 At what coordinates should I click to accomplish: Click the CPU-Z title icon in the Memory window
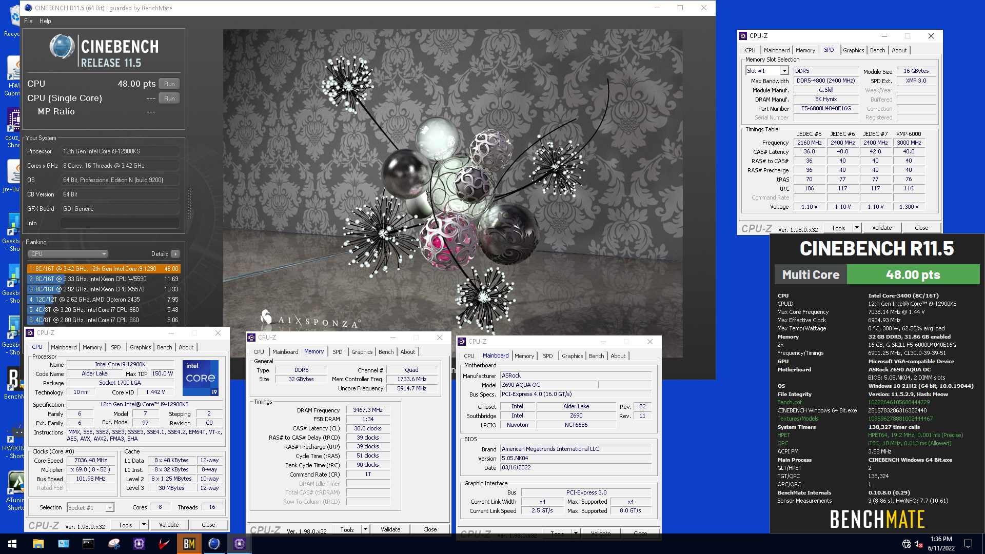click(251, 338)
